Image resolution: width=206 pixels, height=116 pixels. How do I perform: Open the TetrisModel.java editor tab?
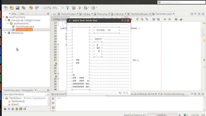(x=139, y=14)
